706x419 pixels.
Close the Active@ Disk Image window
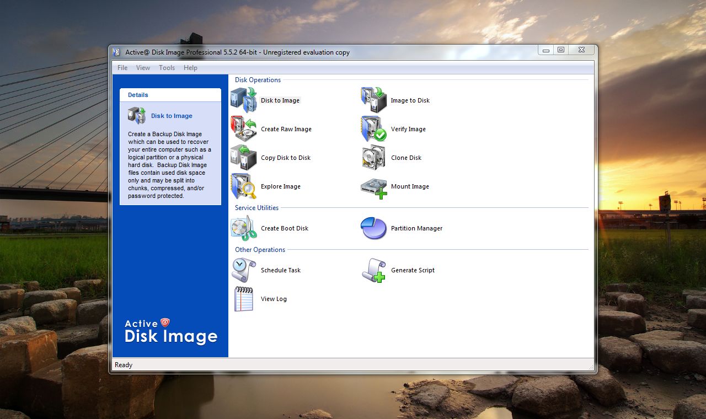pos(581,50)
